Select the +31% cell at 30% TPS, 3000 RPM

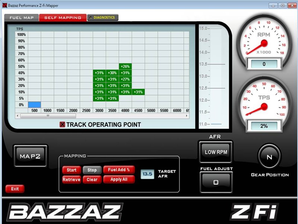pos(99,79)
